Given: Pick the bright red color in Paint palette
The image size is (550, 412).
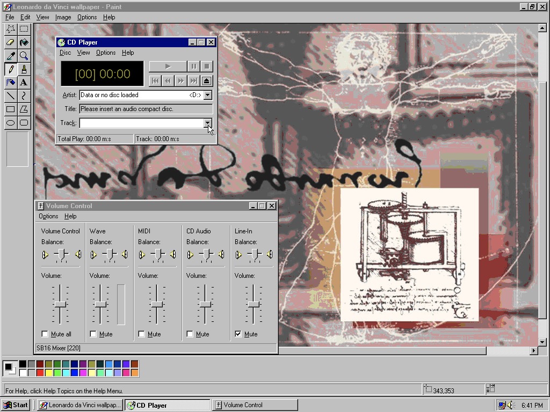Looking at the screenshot, I should (40, 372).
